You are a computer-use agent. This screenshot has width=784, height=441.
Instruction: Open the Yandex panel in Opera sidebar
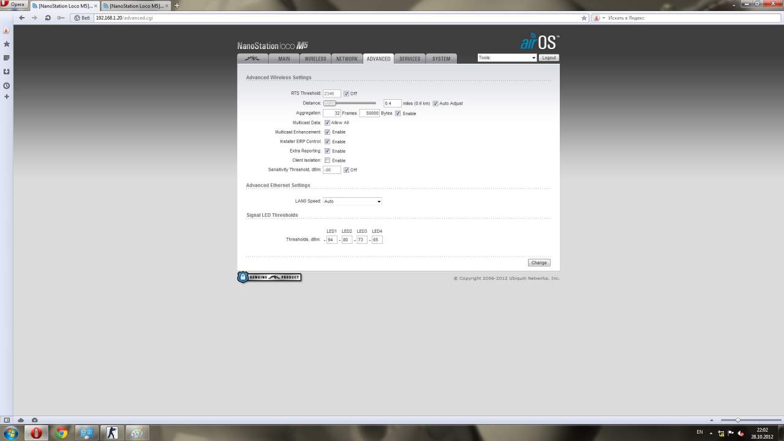(x=6, y=31)
